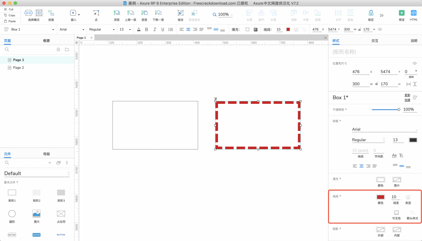Click the line type (类型) icon in Style panel

[x=408, y=197]
